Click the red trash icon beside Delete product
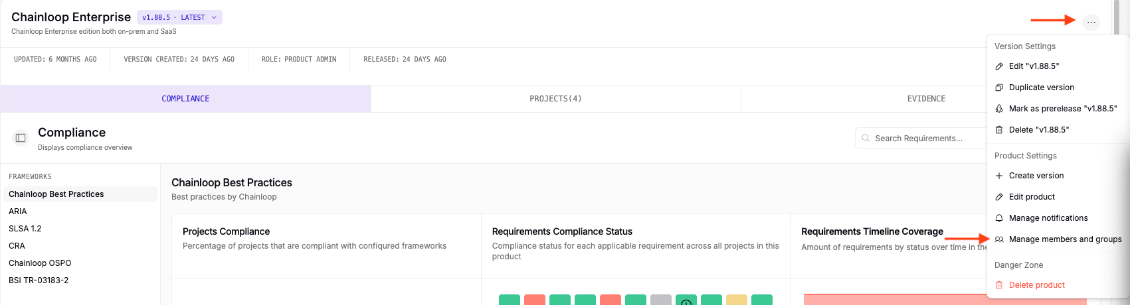This screenshot has height=305, width=1130. coord(999,285)
